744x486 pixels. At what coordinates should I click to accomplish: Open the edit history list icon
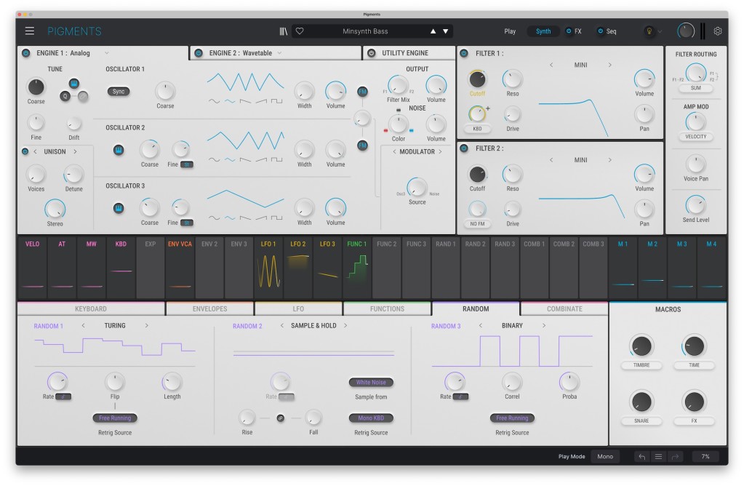coord(658,457)
